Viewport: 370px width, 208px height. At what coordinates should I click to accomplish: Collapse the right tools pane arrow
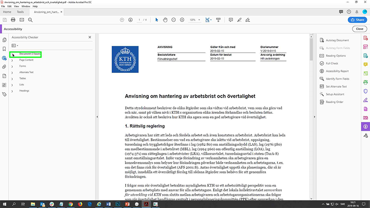[314, 117]
